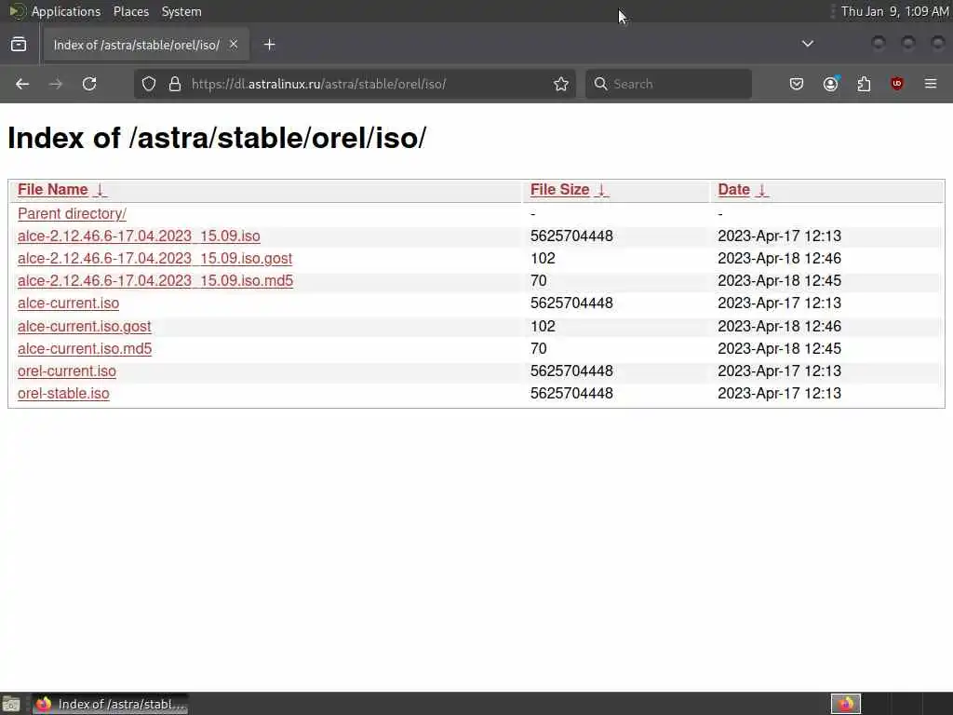The image size is (953, 715).
Task: Click the page heading Index of /astra/stable/orel/iso/
Action: coord(217,138)
